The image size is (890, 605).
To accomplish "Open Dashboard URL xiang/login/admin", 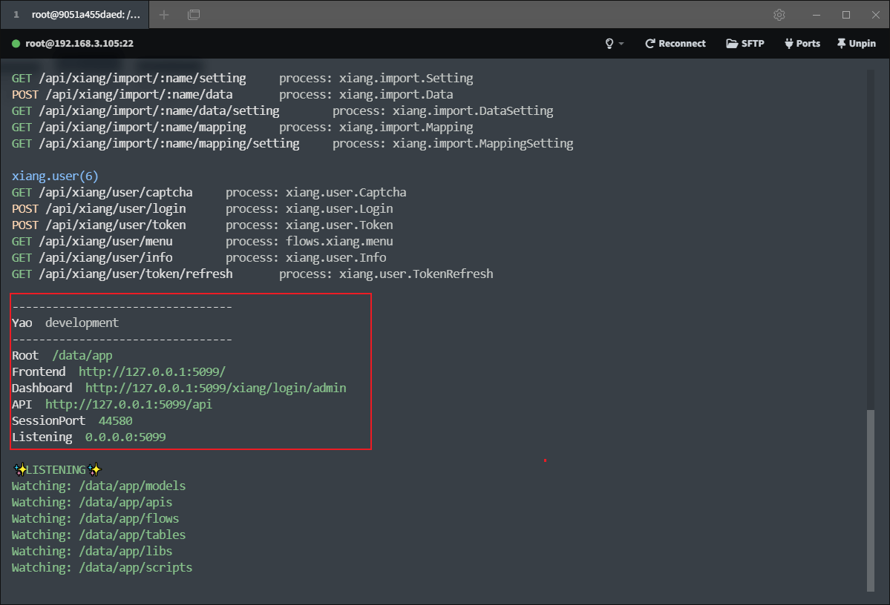I will 216,388.
